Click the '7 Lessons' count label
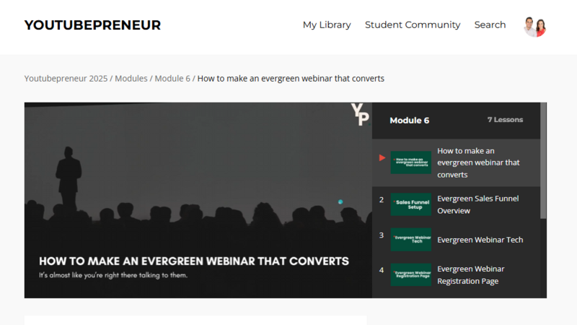The height and width of the screenshot is (325, 577). point(505,120)
